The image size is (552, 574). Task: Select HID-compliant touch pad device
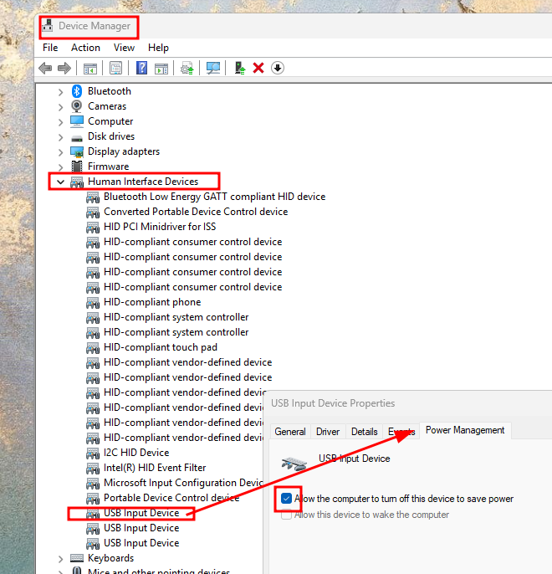pos(160,347)
